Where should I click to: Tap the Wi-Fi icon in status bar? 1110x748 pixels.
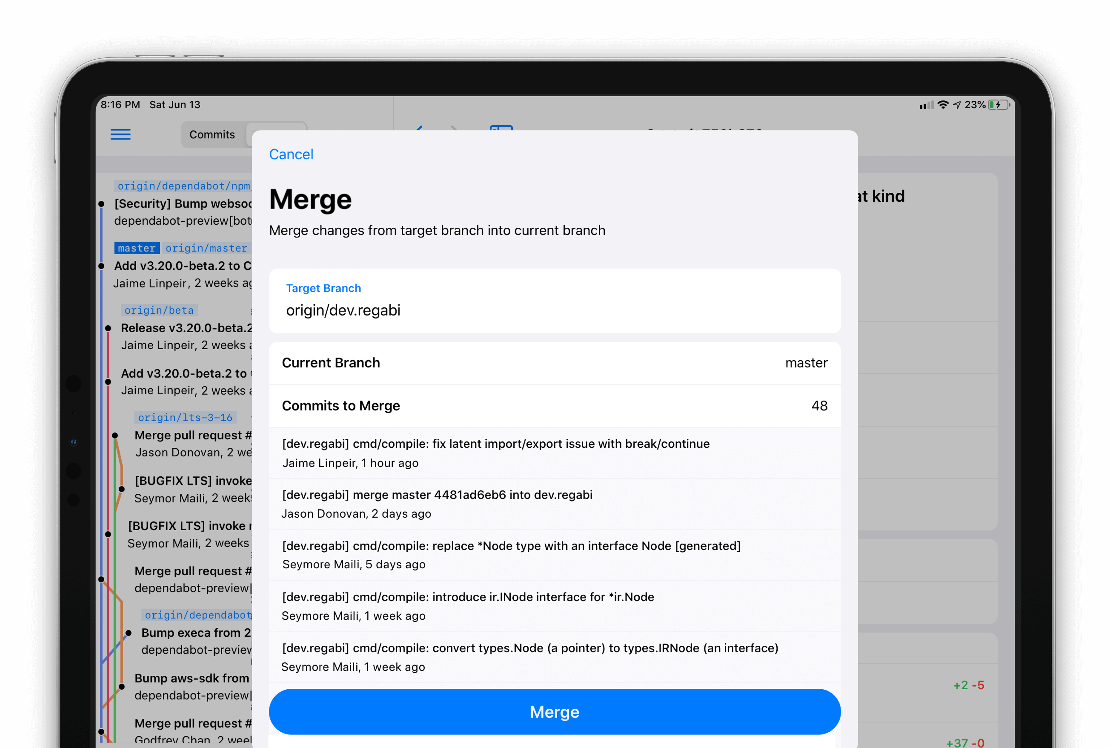click(x=943, y=105)
